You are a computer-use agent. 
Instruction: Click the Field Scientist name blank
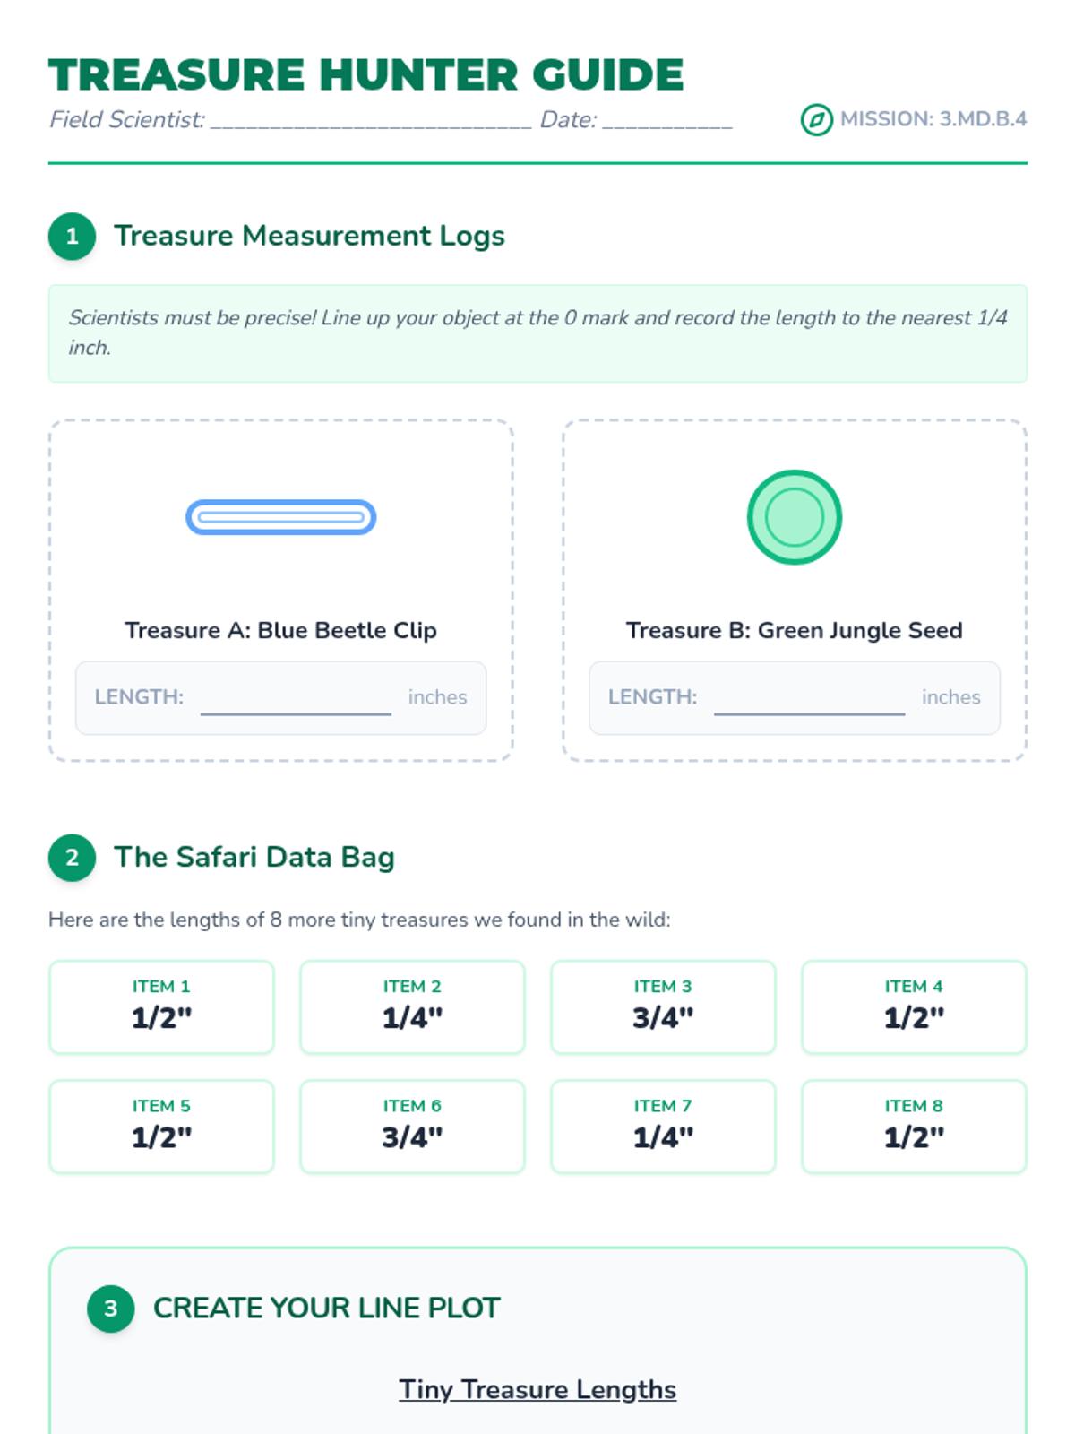coord(371,121)
